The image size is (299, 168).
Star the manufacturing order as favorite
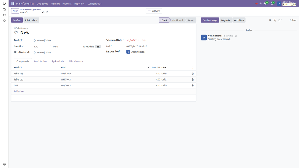point(16,32)
